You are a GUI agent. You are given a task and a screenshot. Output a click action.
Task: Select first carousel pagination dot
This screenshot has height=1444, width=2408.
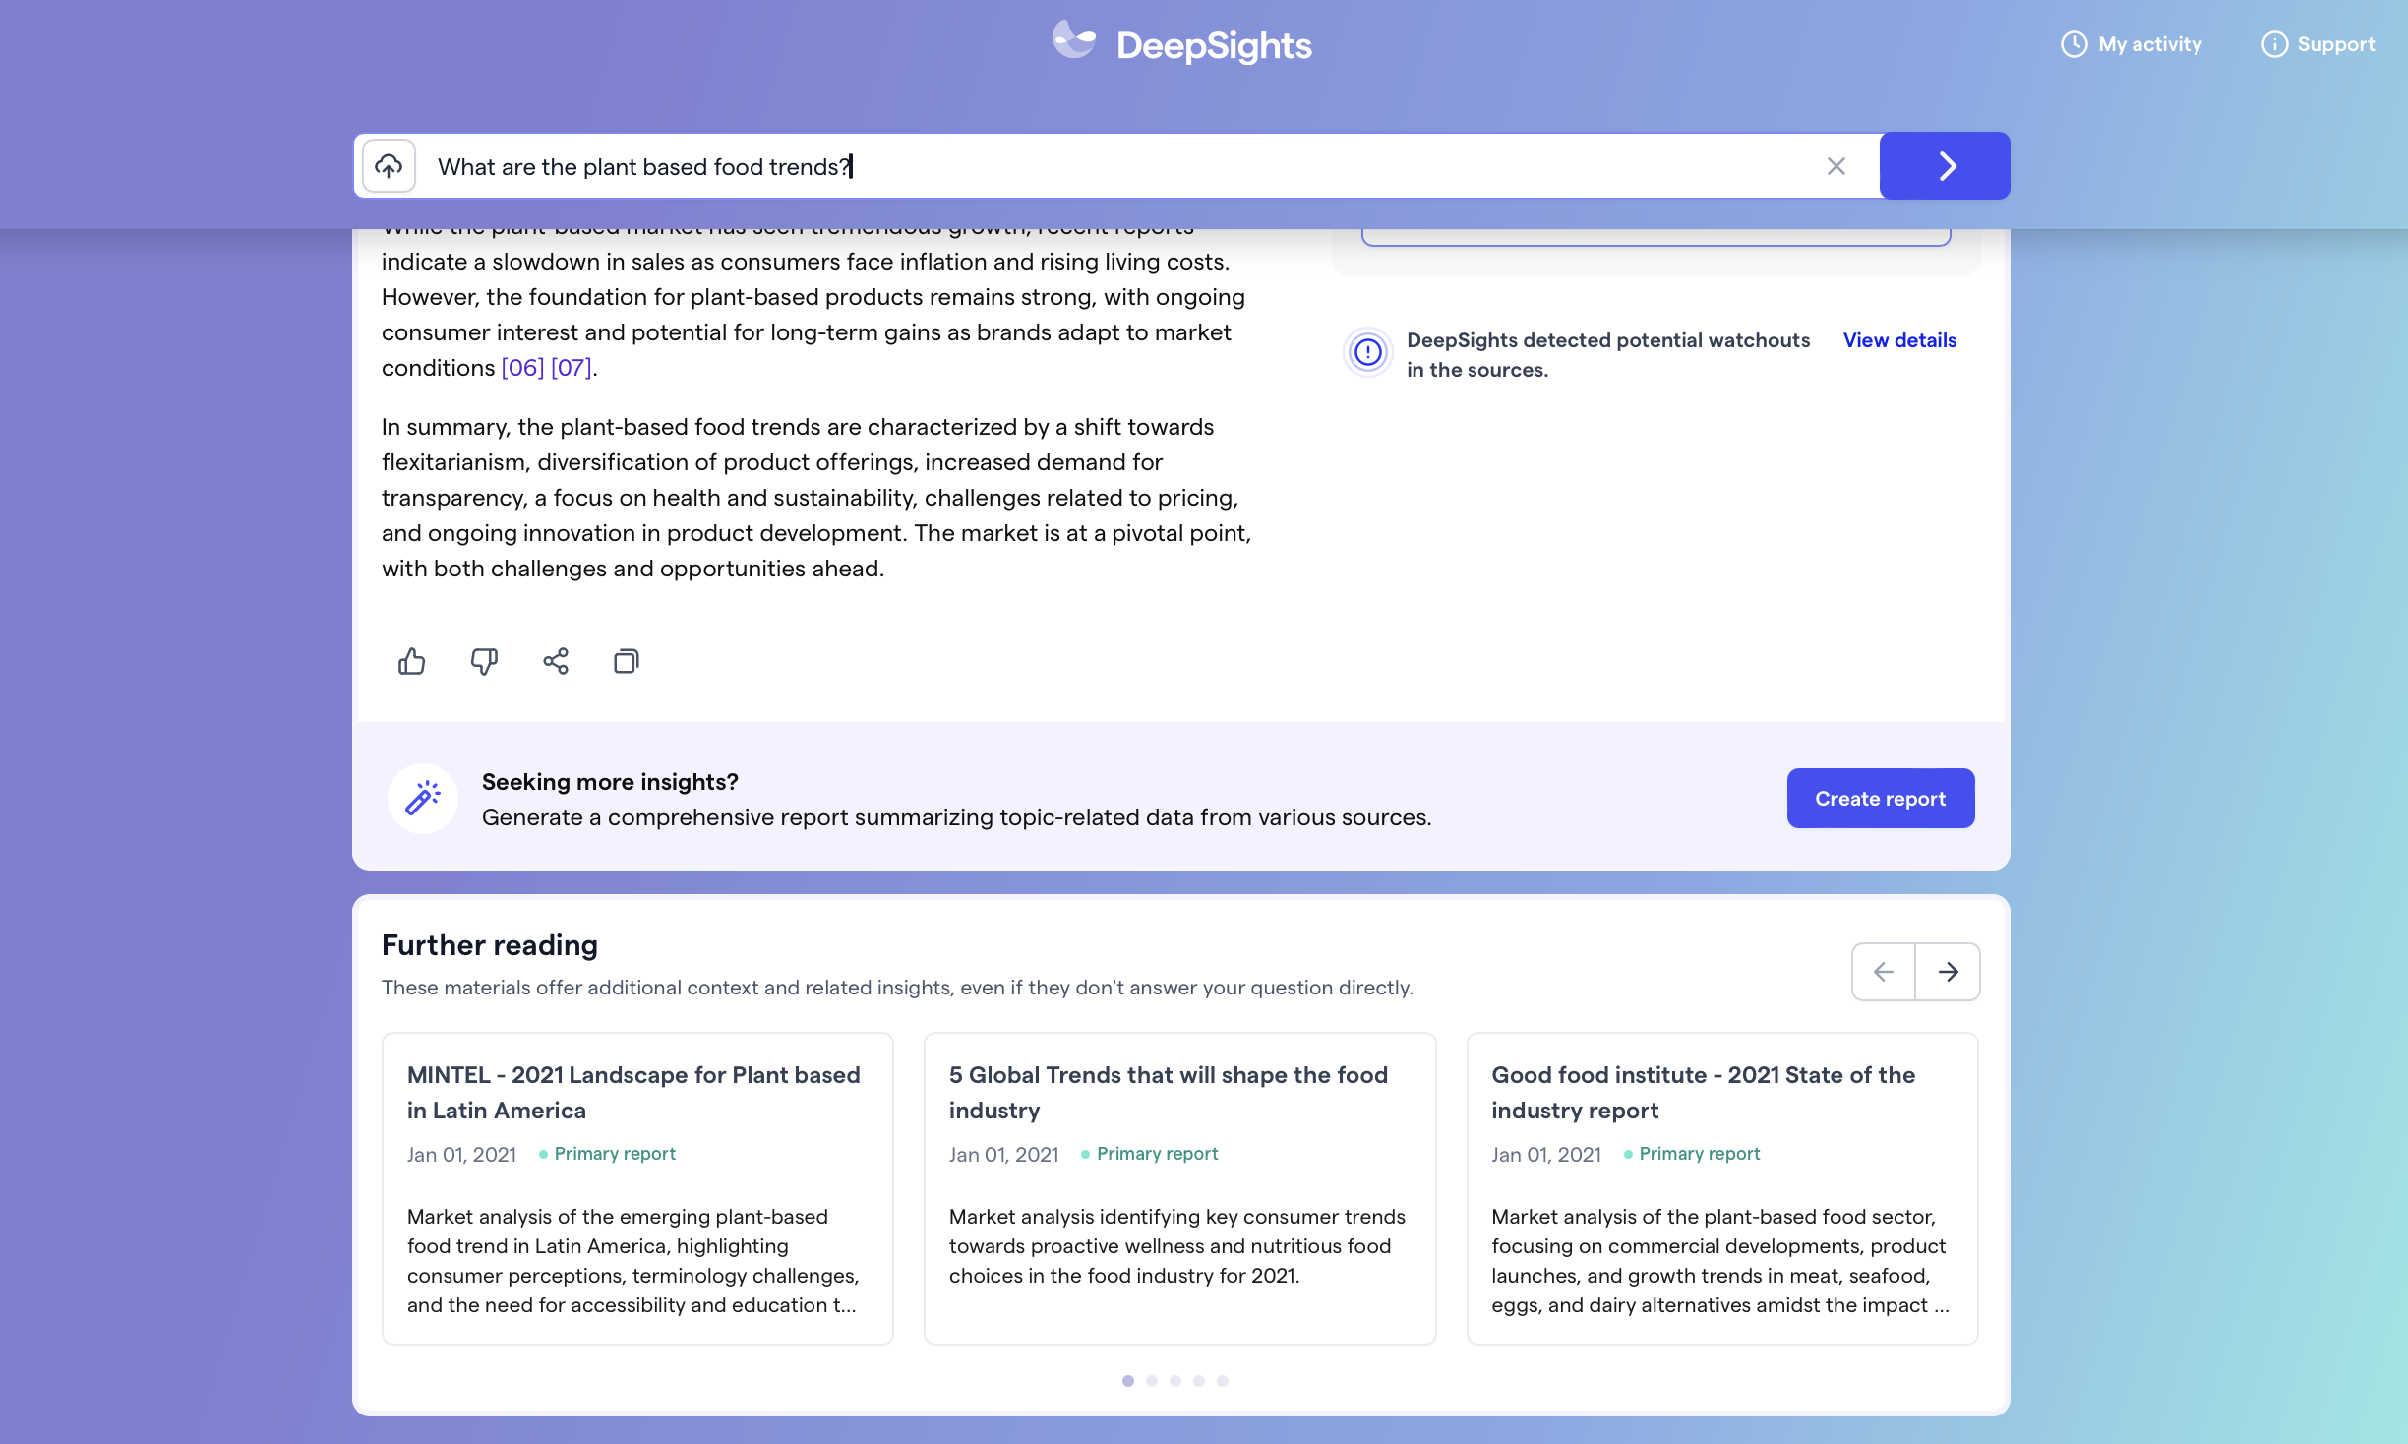(x=1128, y=1381)
